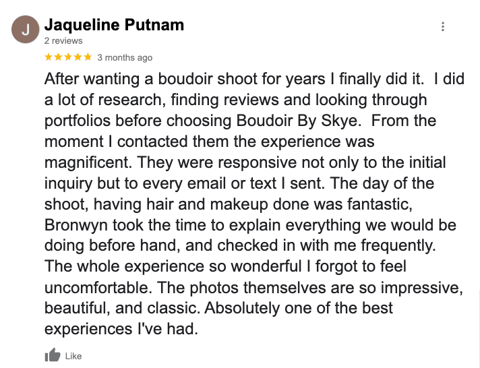This screenshot has height=368, width=480.
Task: Click the opening words "After wanting"
Action: pyautogui.click(x=92, y=79)
